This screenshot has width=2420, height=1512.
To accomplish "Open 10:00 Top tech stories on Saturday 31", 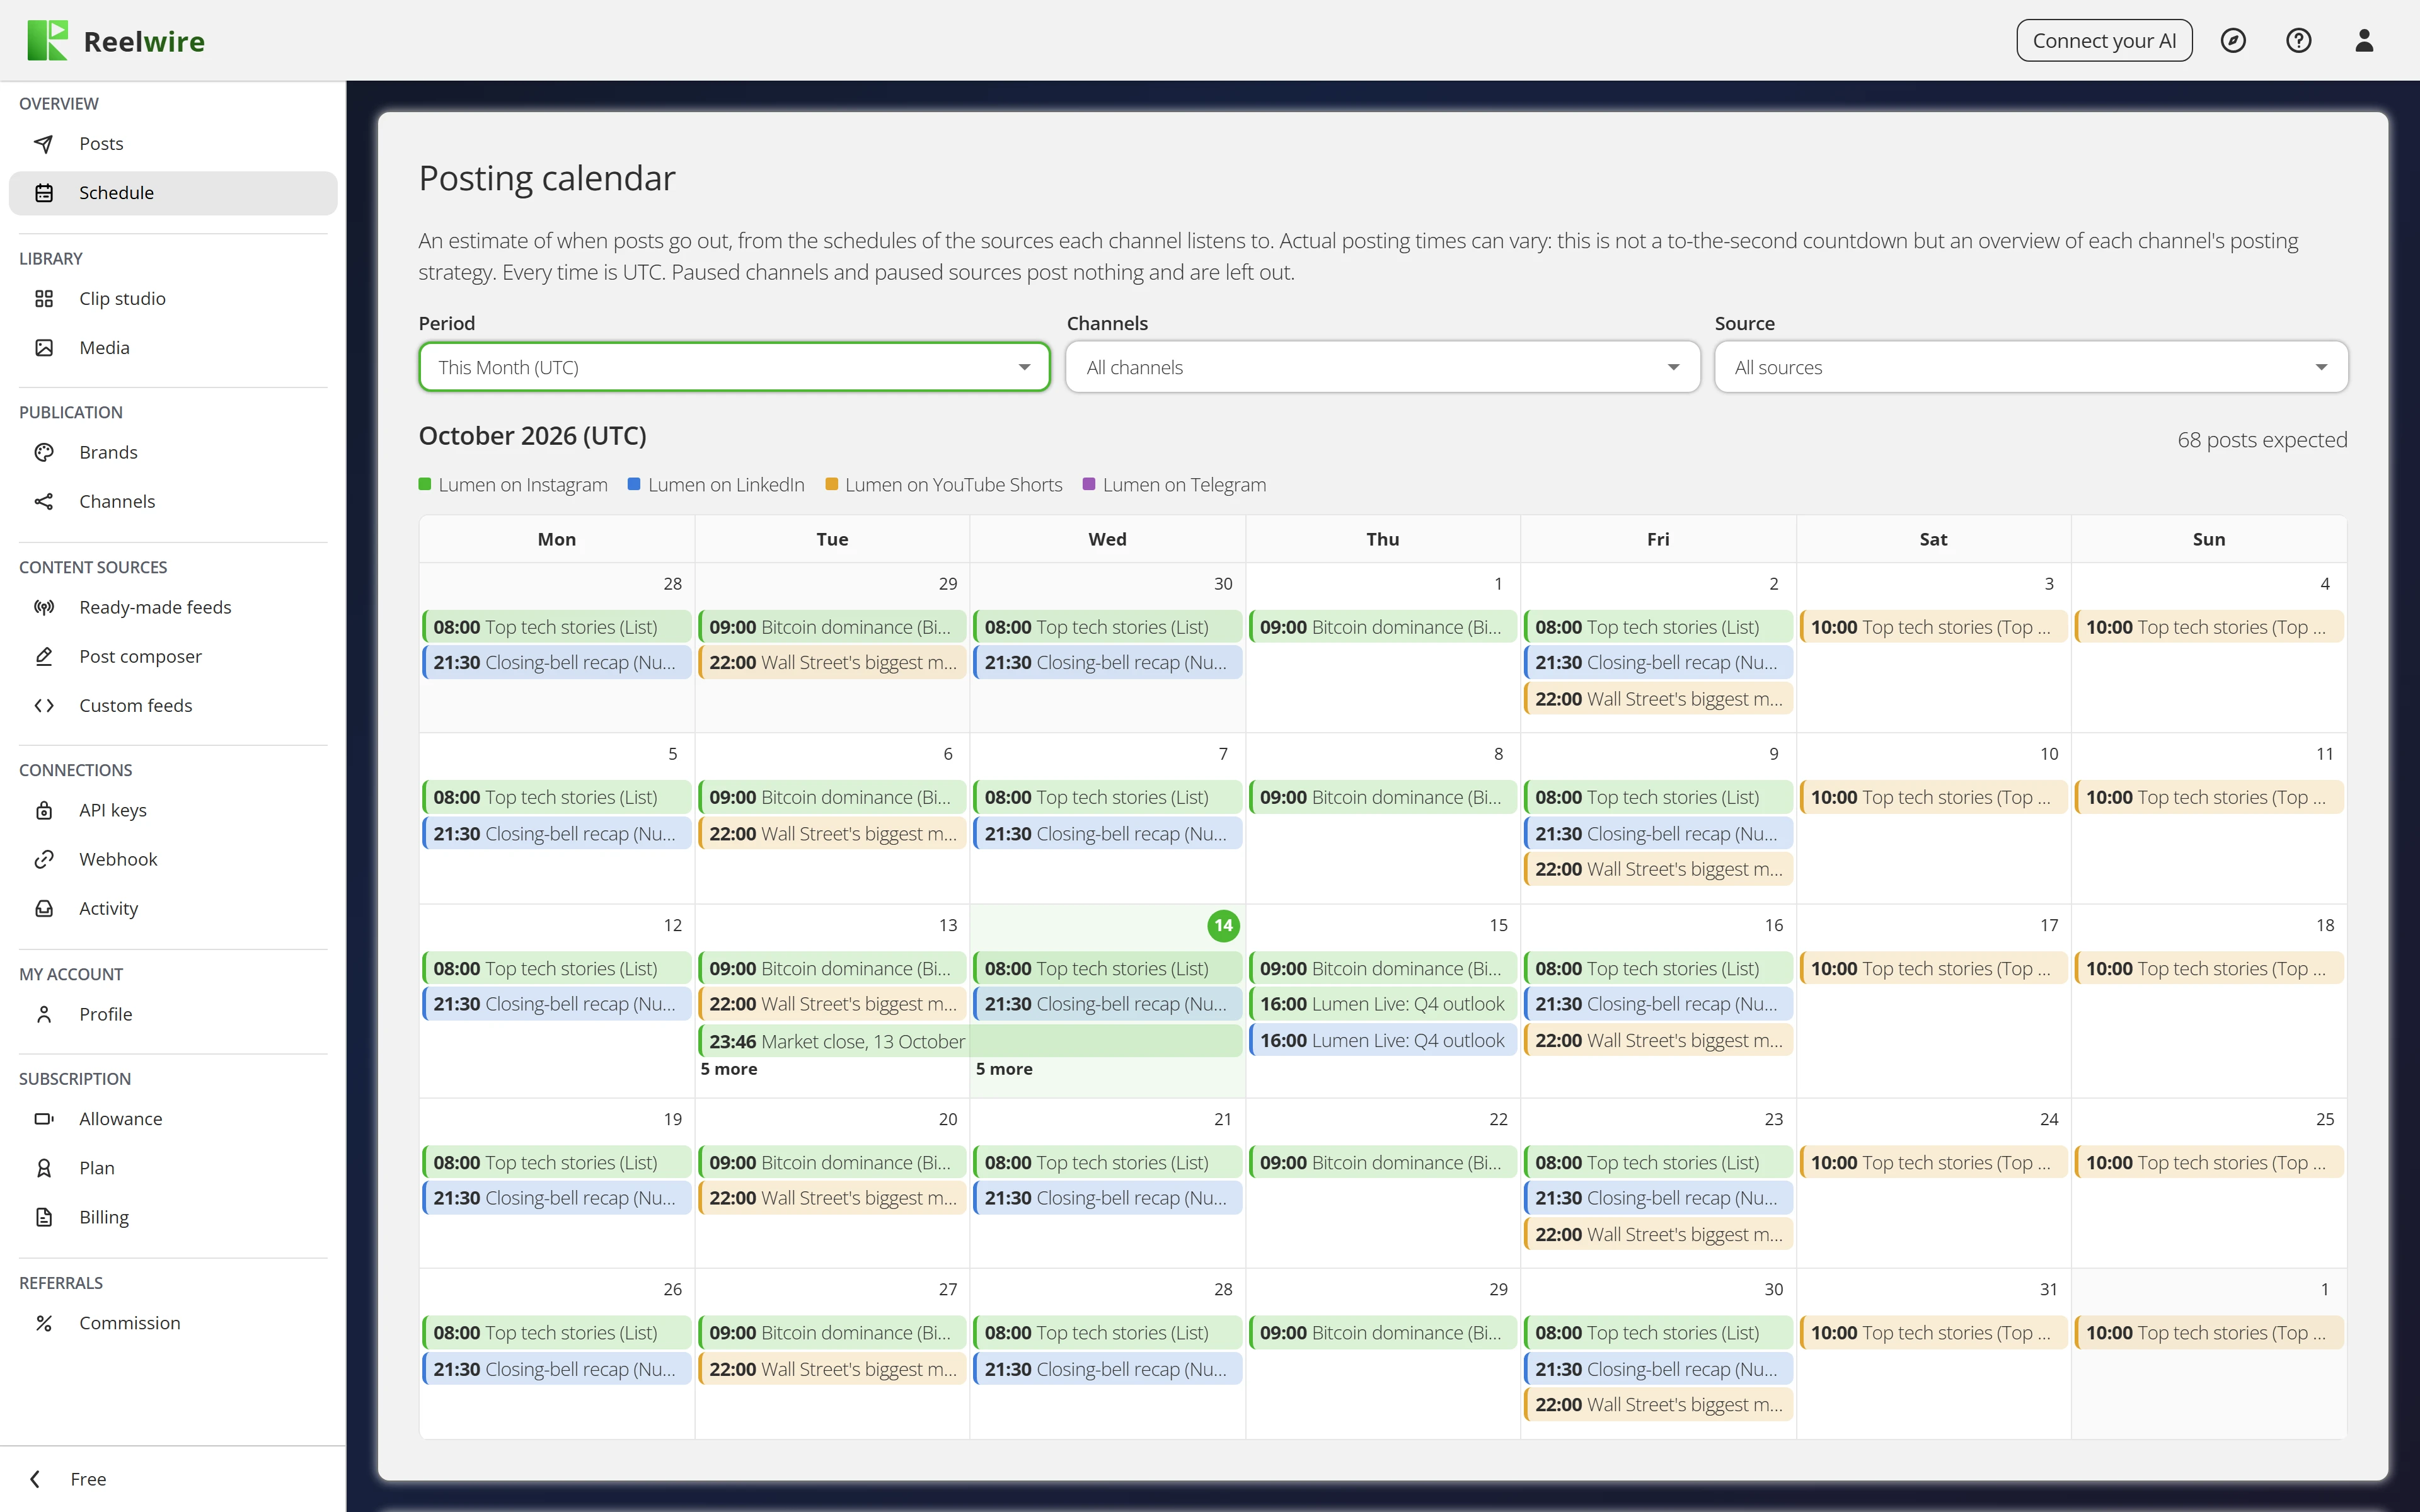I will pos(1933,1333).
